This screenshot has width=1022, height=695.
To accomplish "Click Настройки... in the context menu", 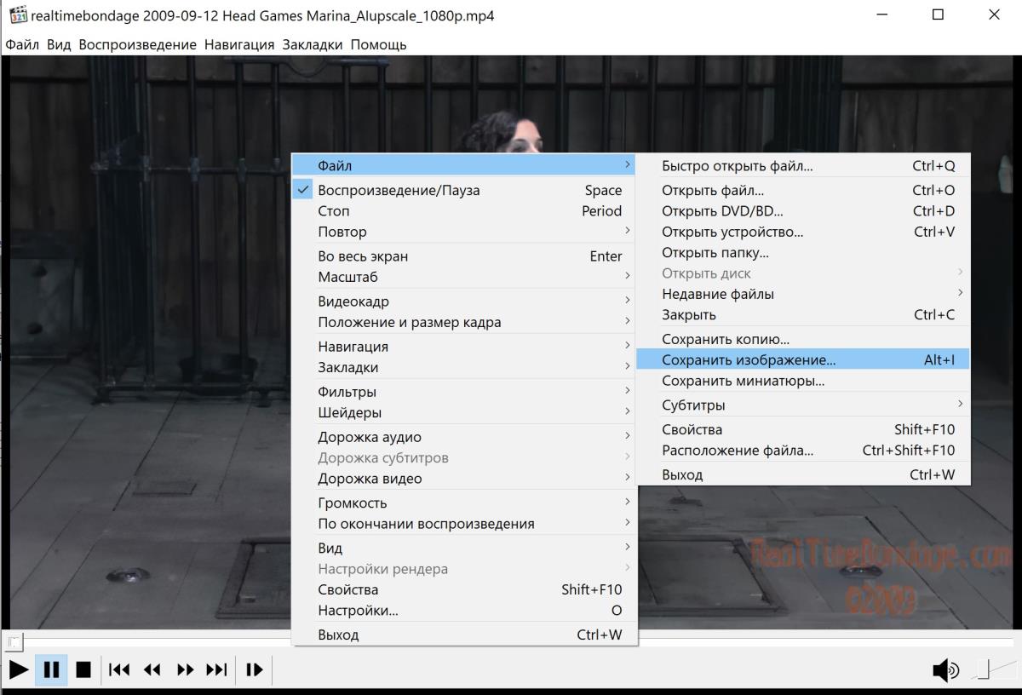I will [358, 610].
